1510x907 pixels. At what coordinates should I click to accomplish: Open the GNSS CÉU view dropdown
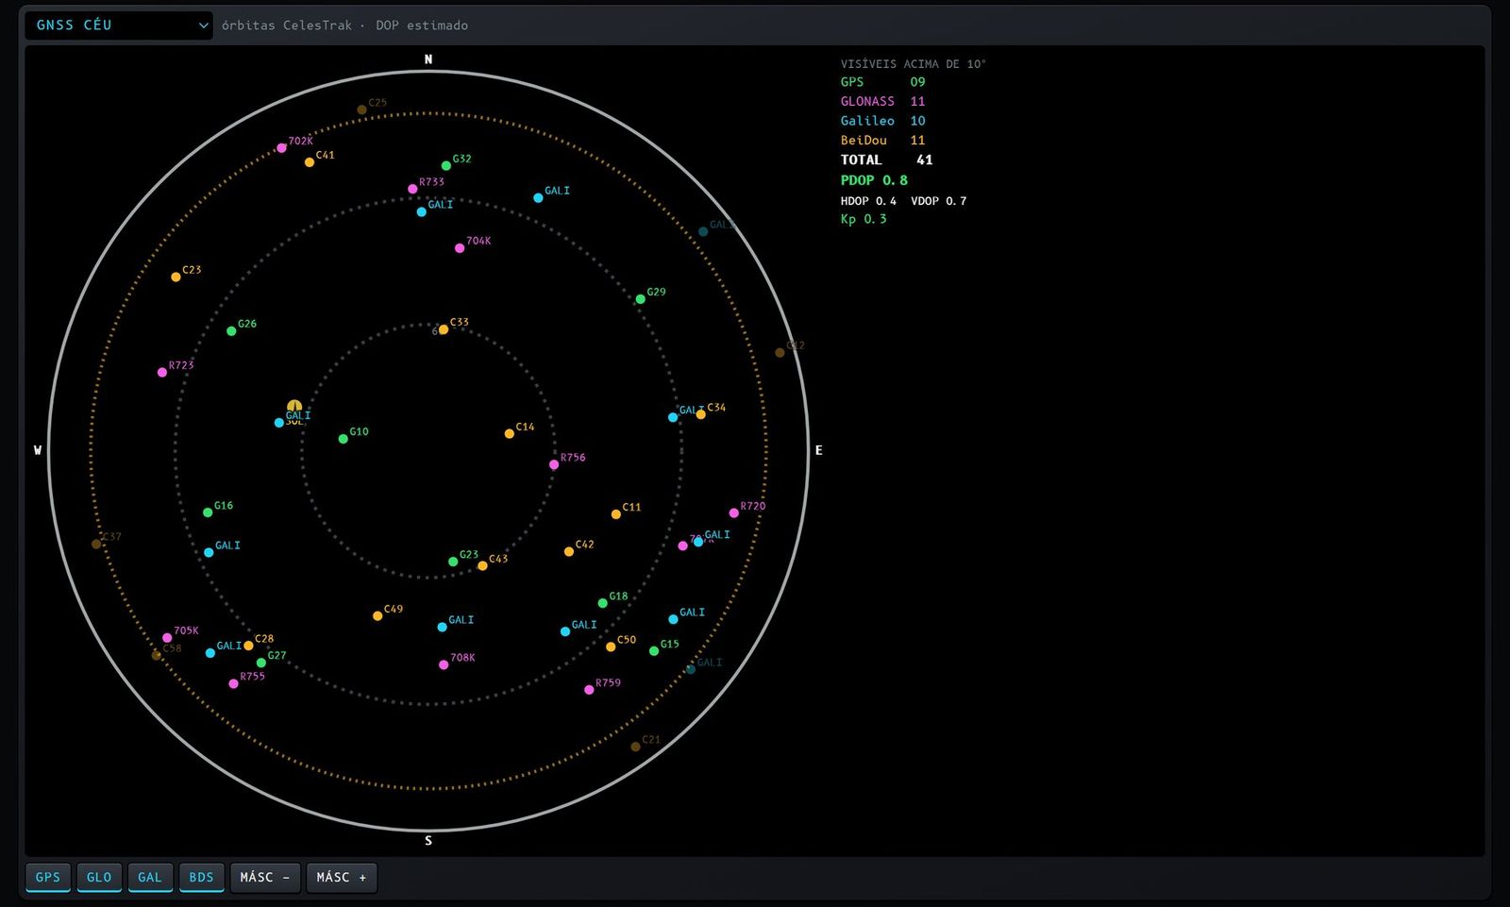pyautogui.click(x=120, y=25)
